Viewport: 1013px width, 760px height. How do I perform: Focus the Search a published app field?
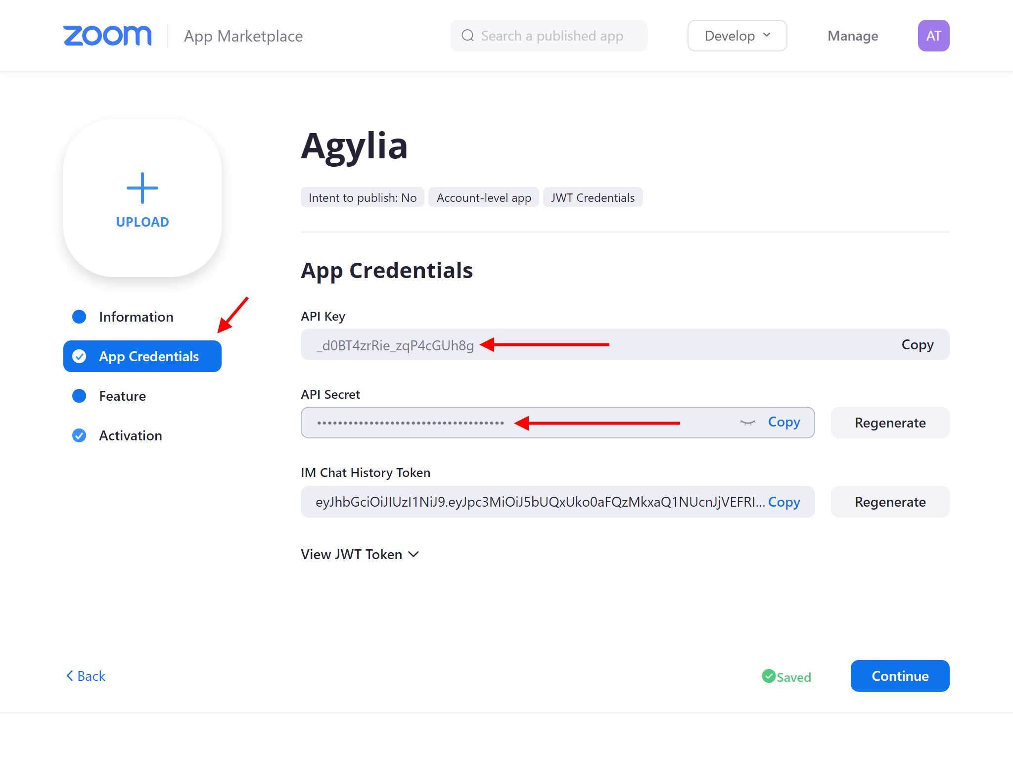549,36
